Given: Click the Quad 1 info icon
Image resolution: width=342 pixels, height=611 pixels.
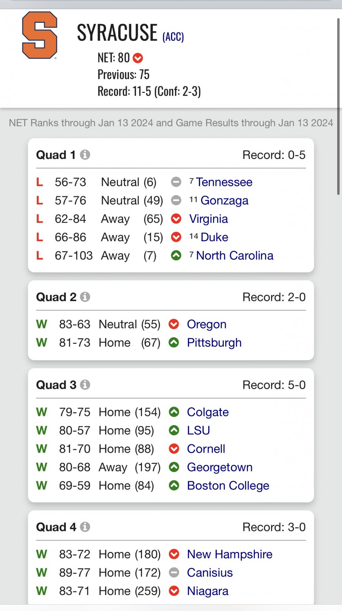Looking at the screenshot, I should 85,155.
